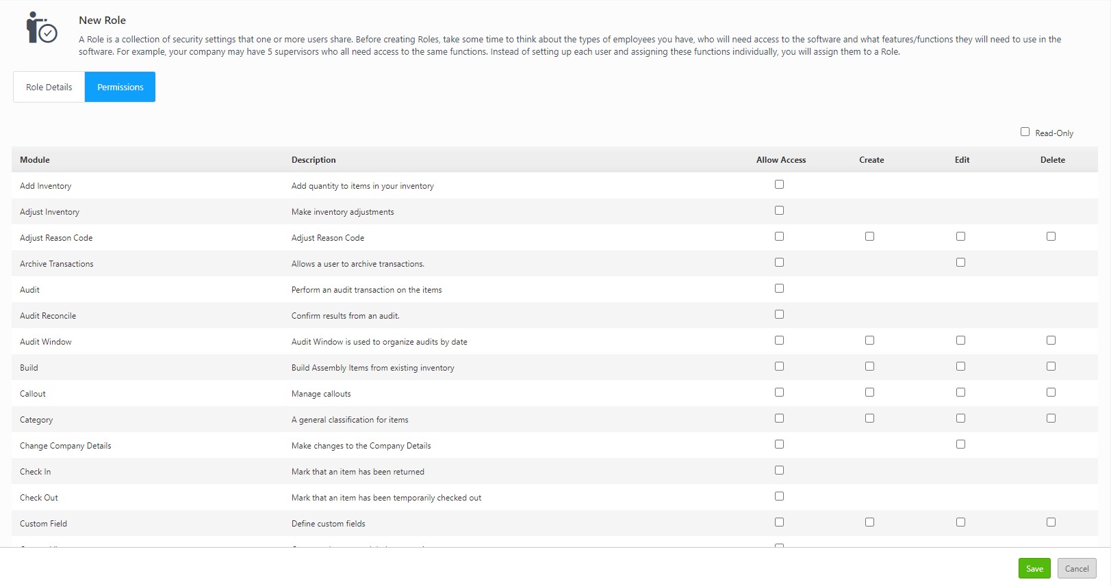The width and height of the screenshot is (1111, 586).
Task: Enable Edit for Change Company Details
Action: (960, 444)
